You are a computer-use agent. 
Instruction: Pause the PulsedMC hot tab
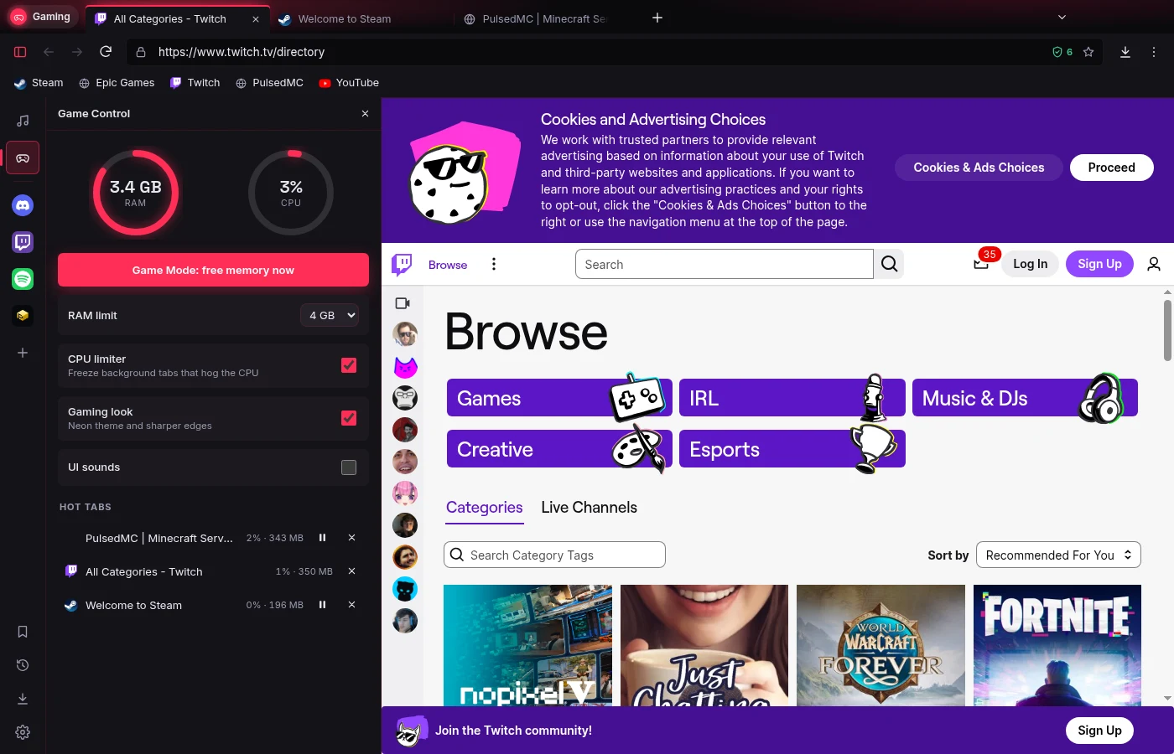pos(322,538)
